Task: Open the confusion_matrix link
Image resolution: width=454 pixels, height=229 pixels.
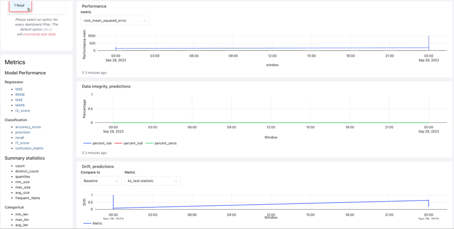Action: (x=29, y=149)
